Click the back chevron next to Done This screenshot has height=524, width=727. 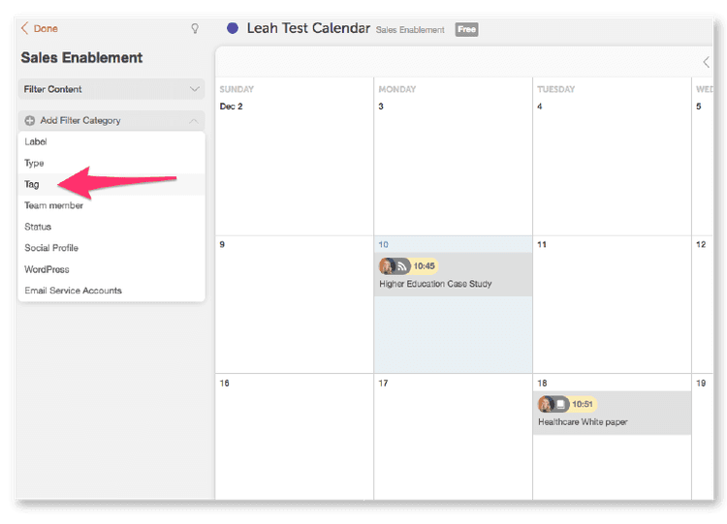24,29
